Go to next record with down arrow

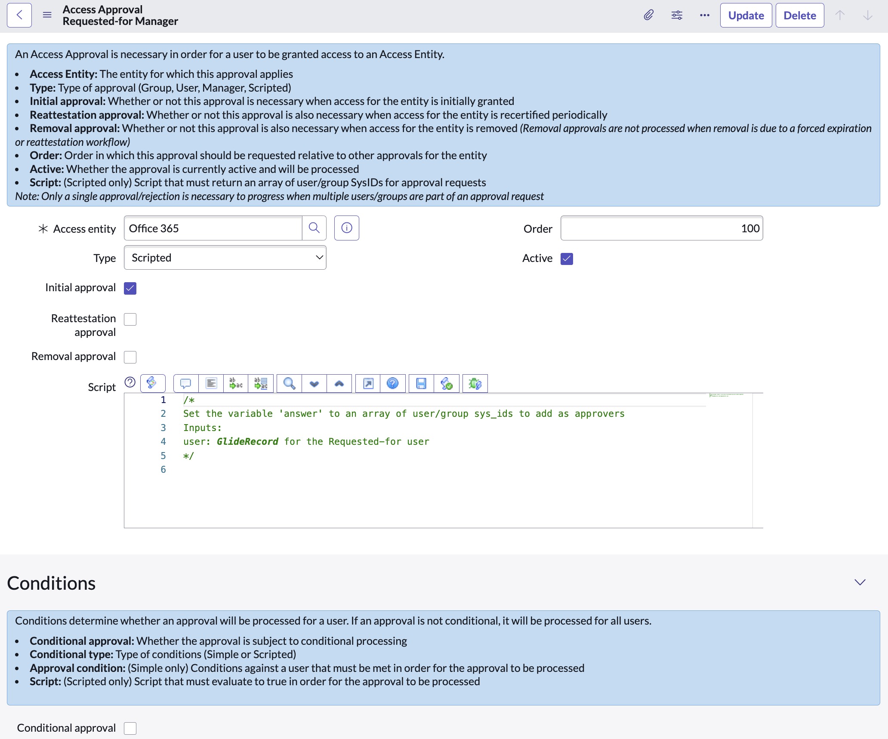[x=868, y=15]
